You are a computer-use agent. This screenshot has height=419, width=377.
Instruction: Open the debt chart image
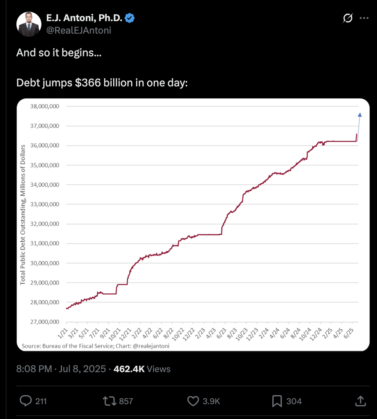click(x=193, y=225)
